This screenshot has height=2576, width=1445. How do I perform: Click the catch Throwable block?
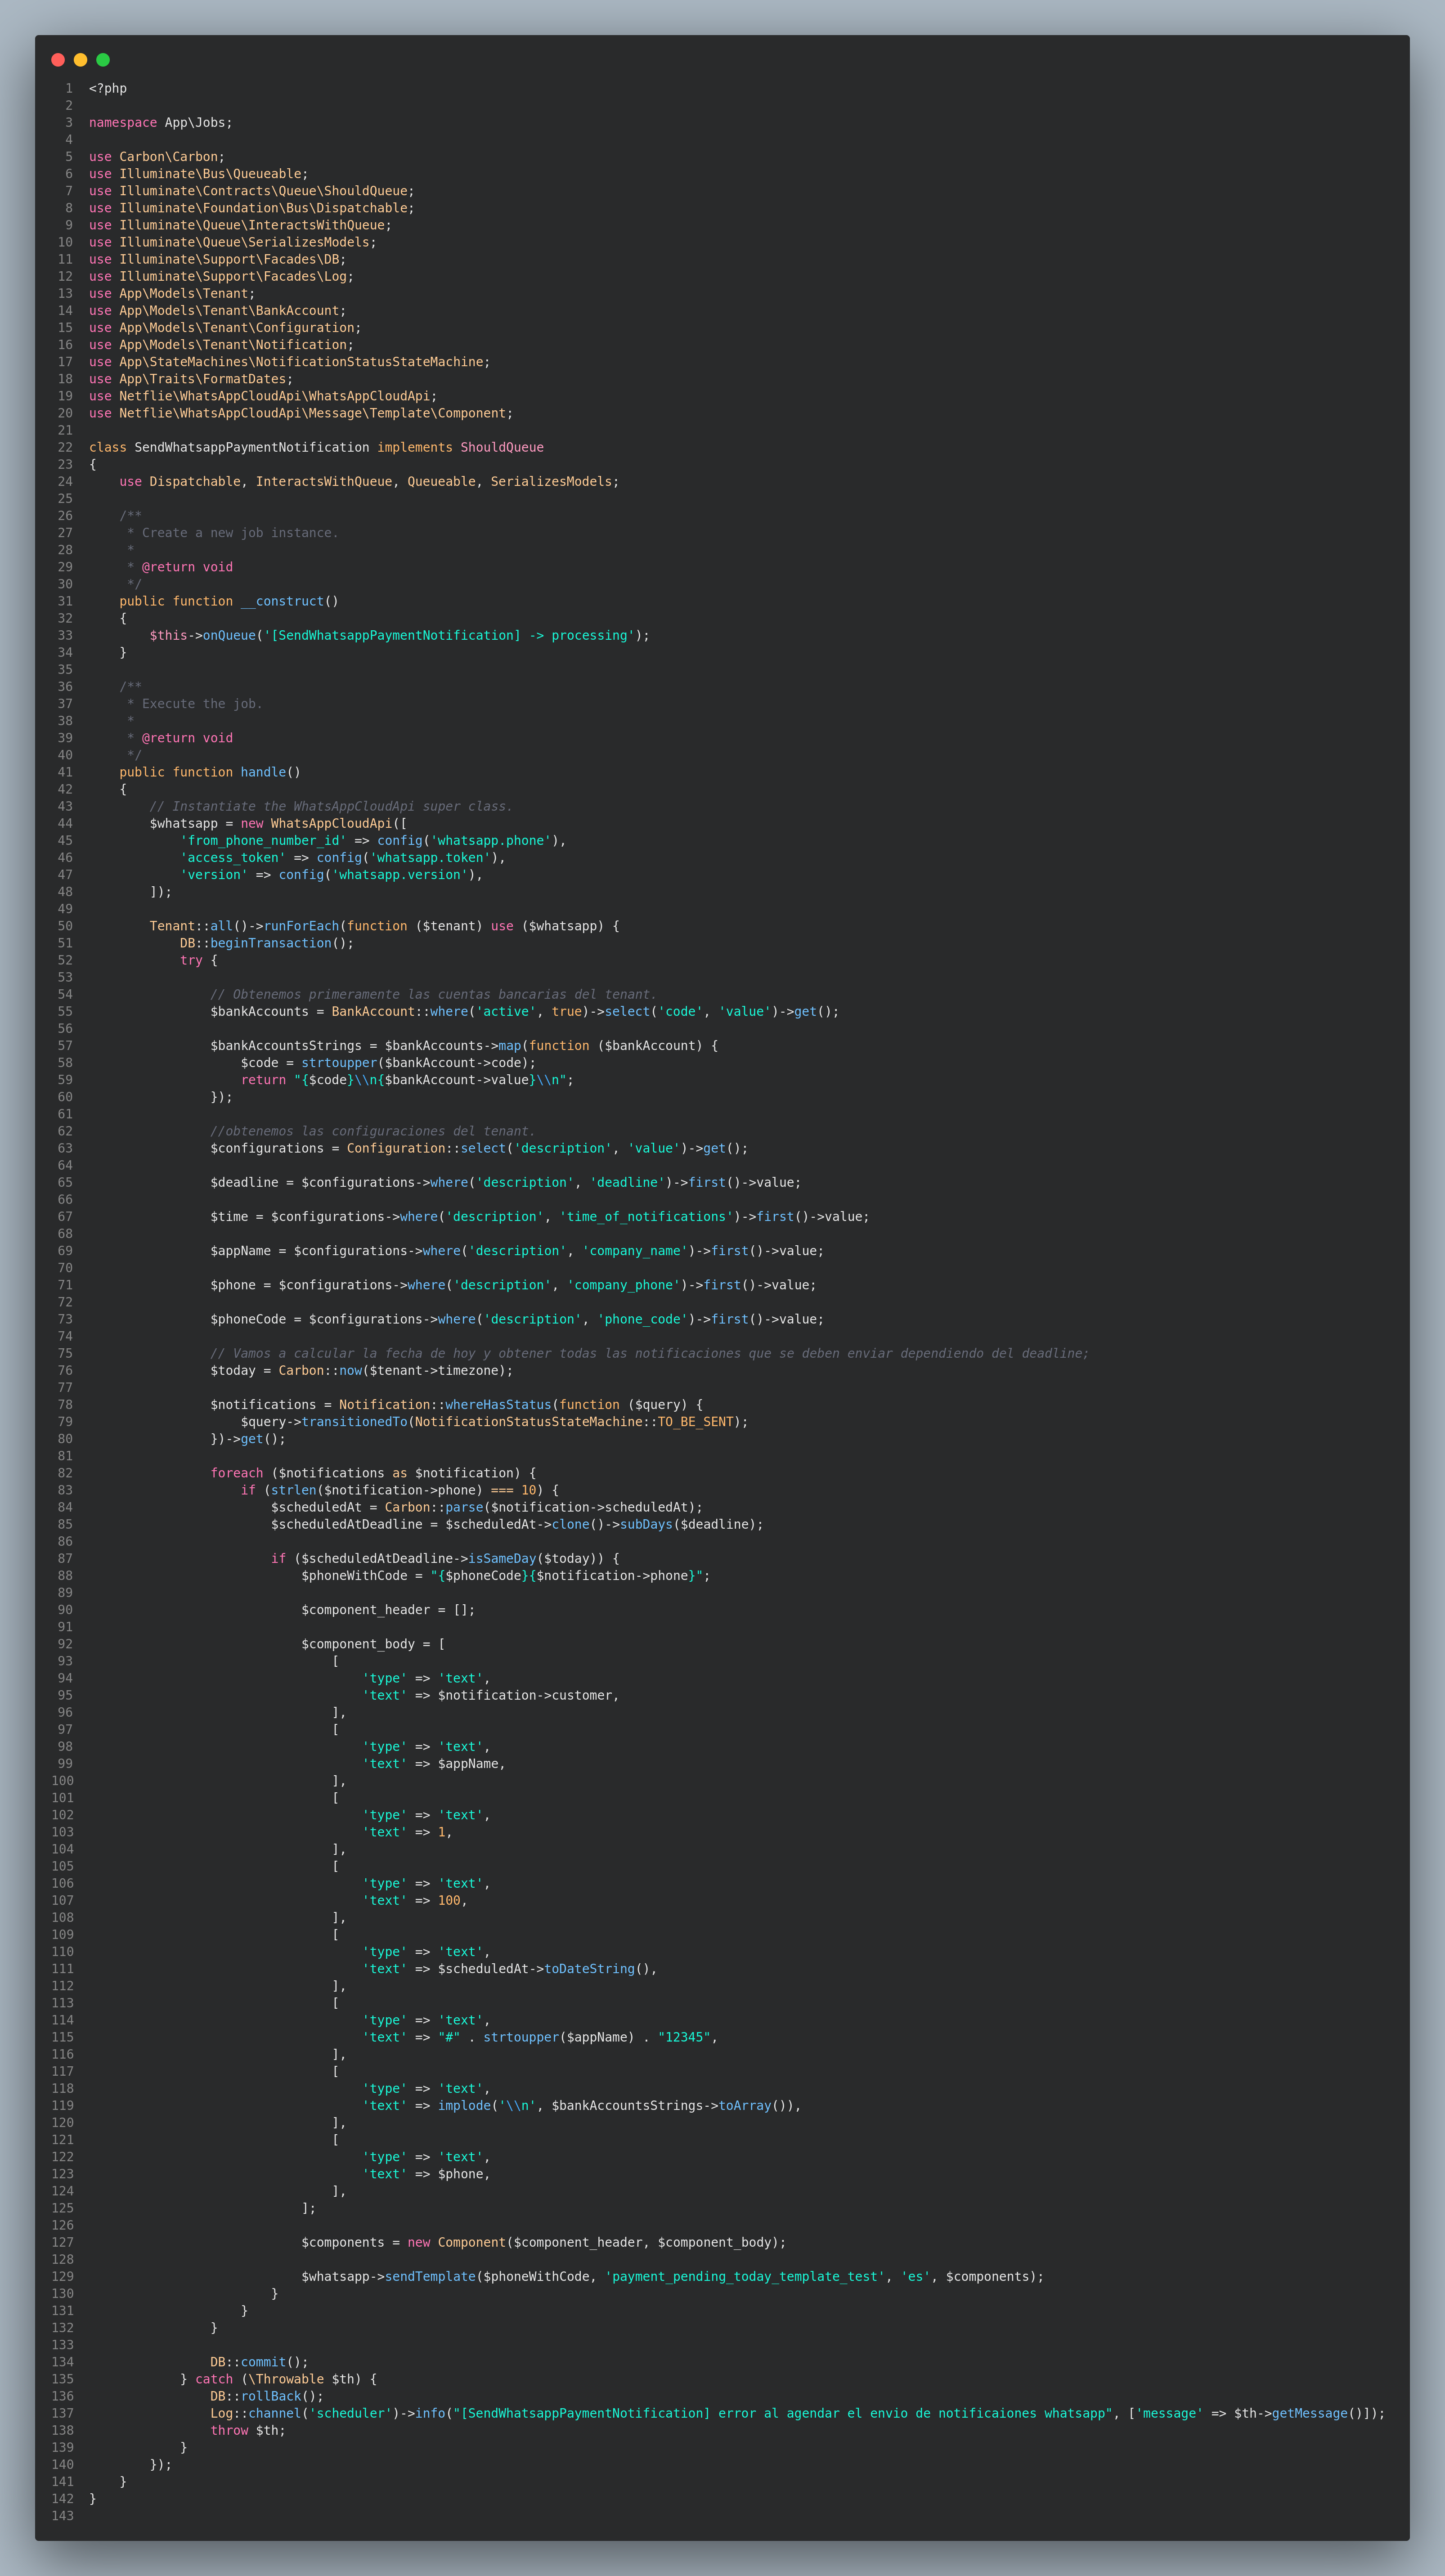(260, 2379)
